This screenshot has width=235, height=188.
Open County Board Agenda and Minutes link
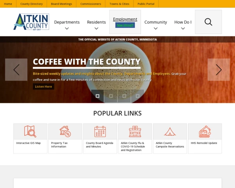tap(99, 145)
